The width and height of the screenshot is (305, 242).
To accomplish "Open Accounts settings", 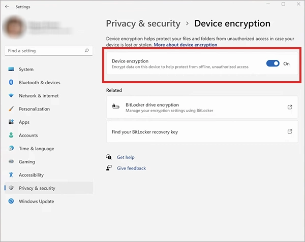I will 49,135.
